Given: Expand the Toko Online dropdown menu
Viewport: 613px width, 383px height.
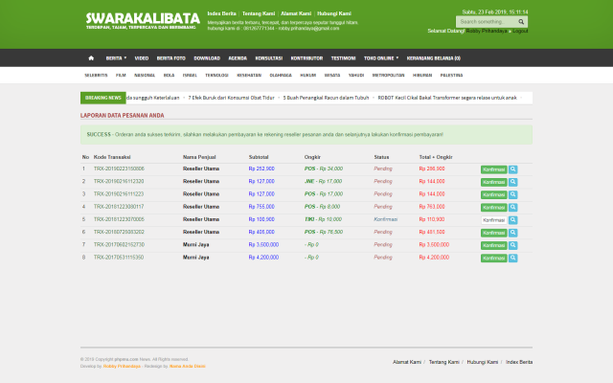Looking at the screenshot, I should [383, 57].
